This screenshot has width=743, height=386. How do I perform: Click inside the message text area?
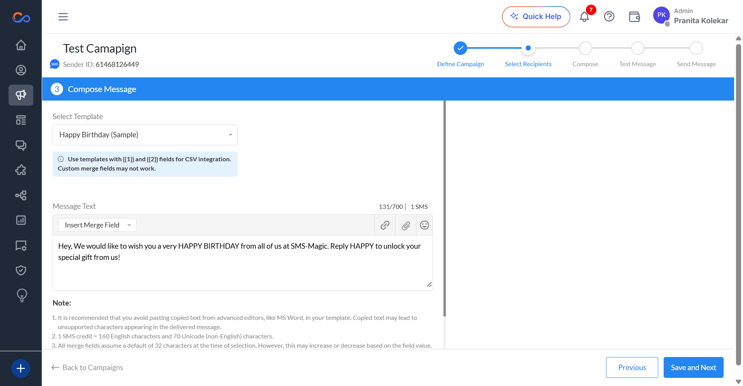(x=243, y=263)
